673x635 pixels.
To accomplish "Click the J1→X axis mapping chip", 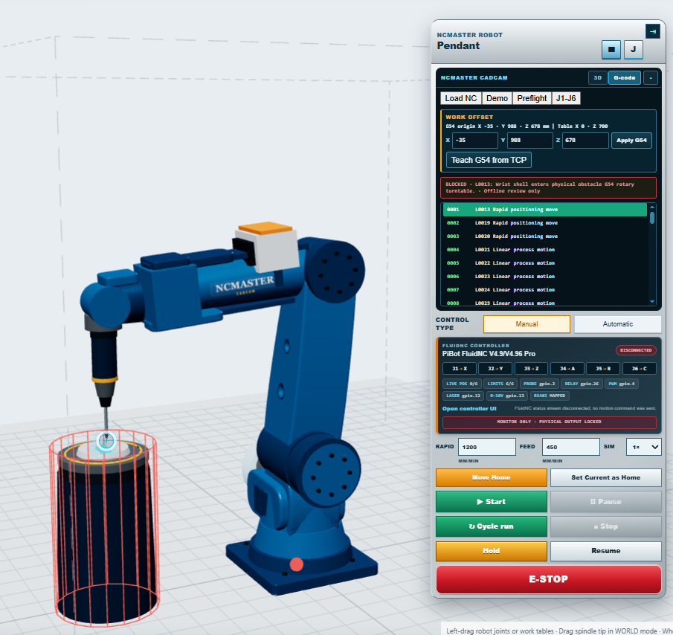I will [460, 369].
